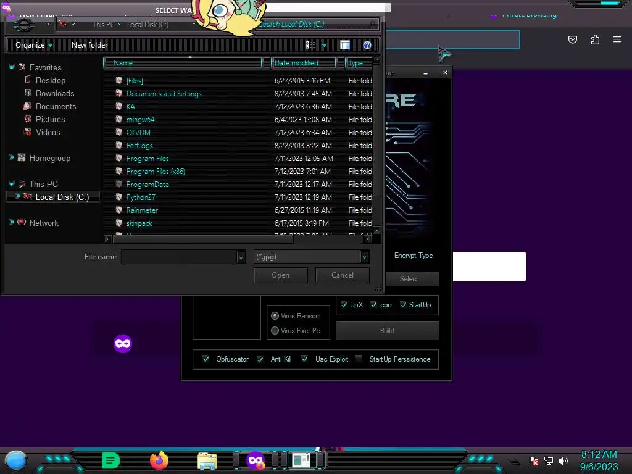Launch Firefox from the taskbar

coord(159,460)
